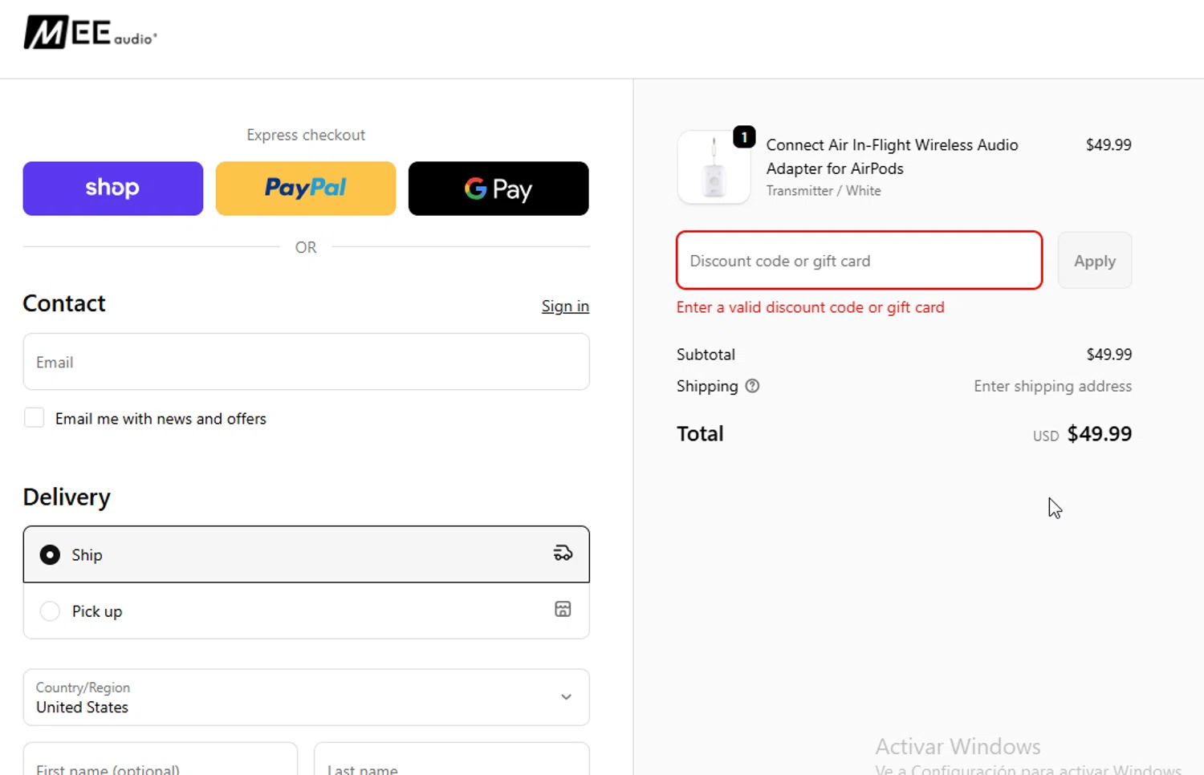Apply the discount code
Screen dimensions: 1204x775
pyautogui.click(x=1095, y=261)
